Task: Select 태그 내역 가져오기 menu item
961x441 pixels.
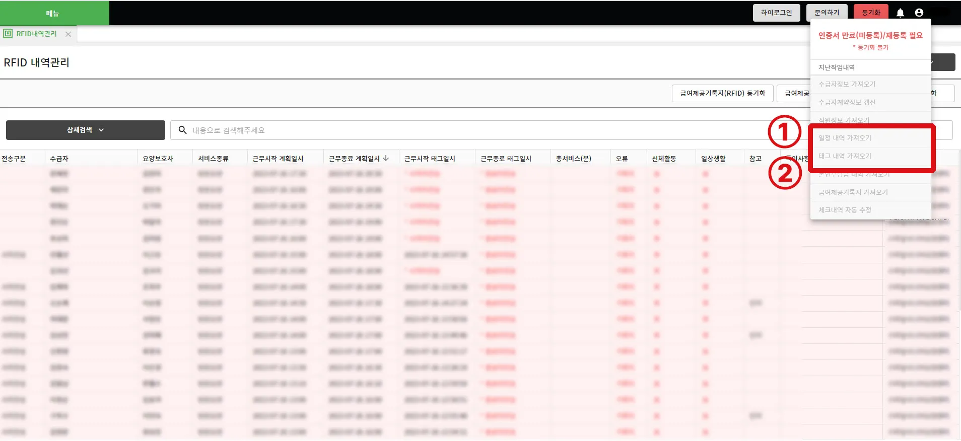Action: [870, 156]
